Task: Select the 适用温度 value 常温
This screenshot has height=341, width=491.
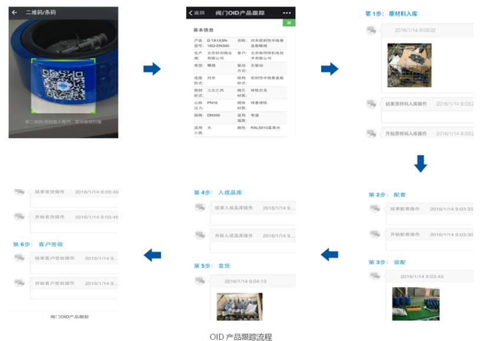Action: point(255,115)
